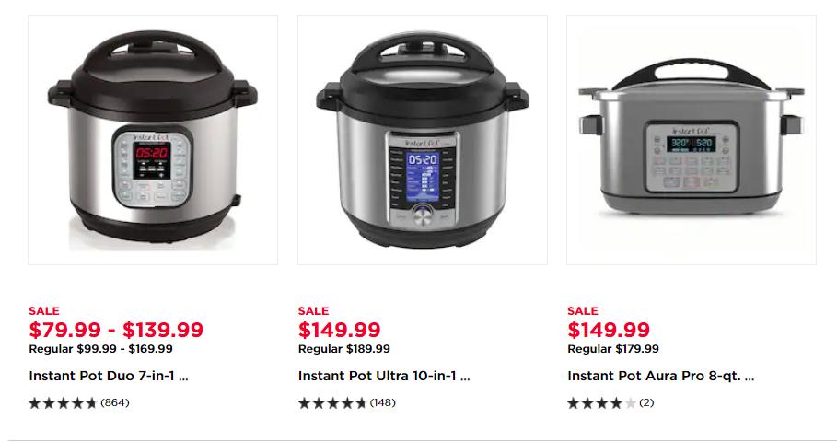Screen dimensions: 837x442
Task: Click the Instant Pot Duo 7-in-1 title link
Action: point(109,376)
